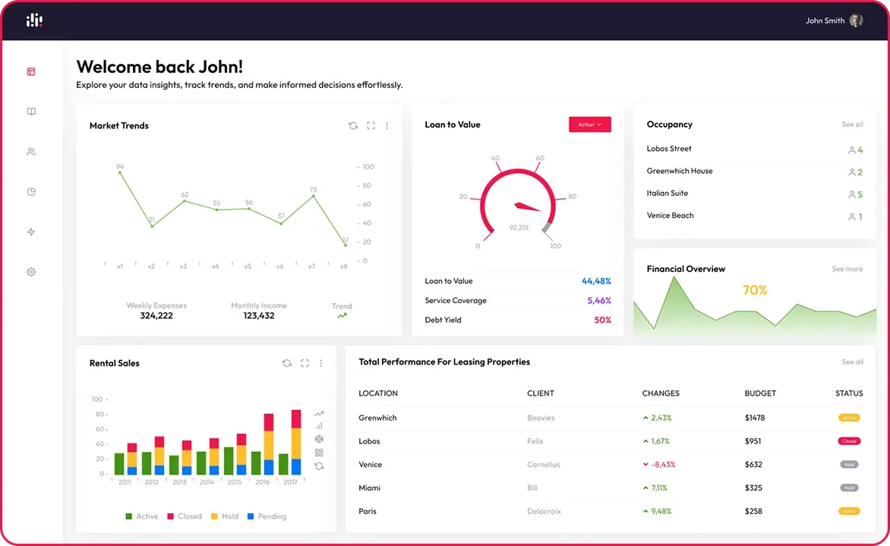Viewport: 890px width, 546px height.
Task: Click the Active status badge for Grenwhich
Action: tap(849, 418)
